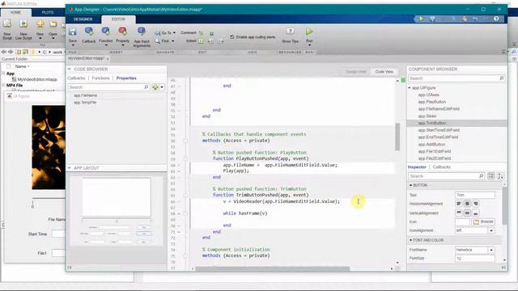Set vertical alignment to bottom
This screenshot has width=518, height=291.
pos(476,213)
